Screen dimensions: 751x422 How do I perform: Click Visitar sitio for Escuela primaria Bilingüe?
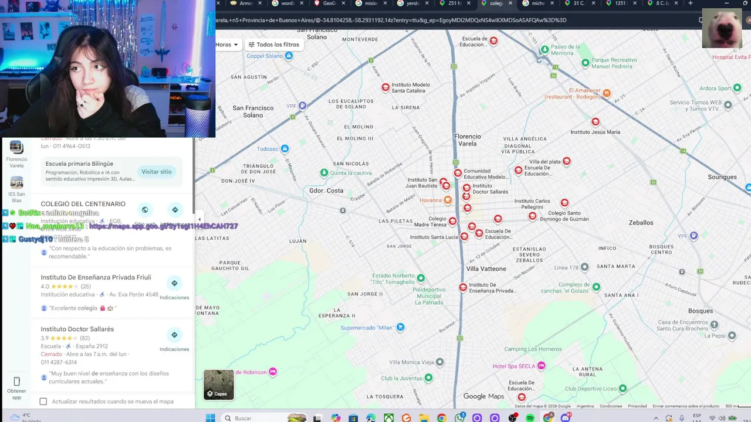pos(157,172)
